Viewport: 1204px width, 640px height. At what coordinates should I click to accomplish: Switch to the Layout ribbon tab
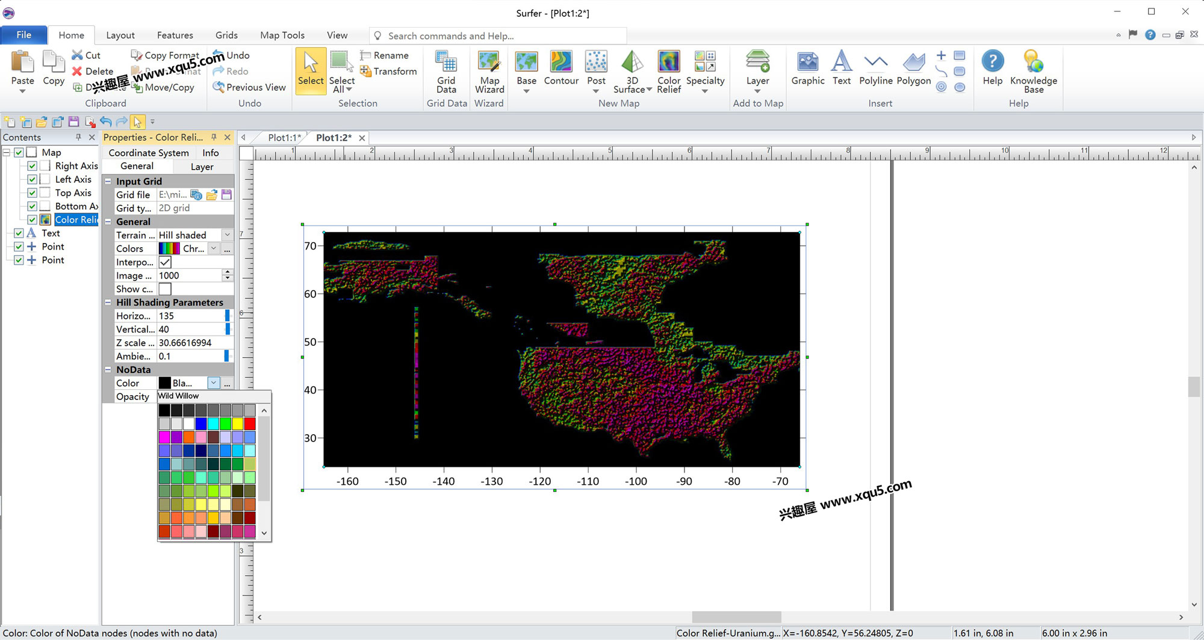coord(120,35)
